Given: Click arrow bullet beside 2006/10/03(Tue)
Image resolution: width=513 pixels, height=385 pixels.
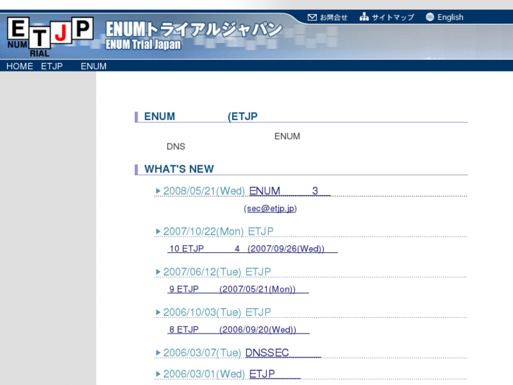Looking at the screenshot, I should coord(158,312).
